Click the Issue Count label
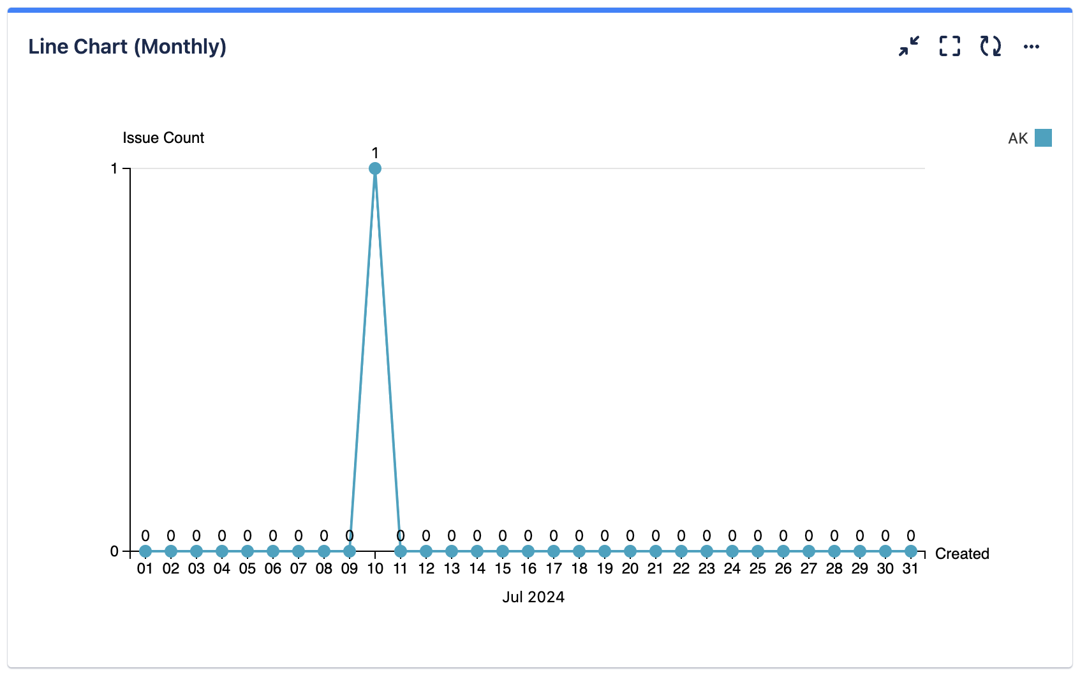 point(163,137)
